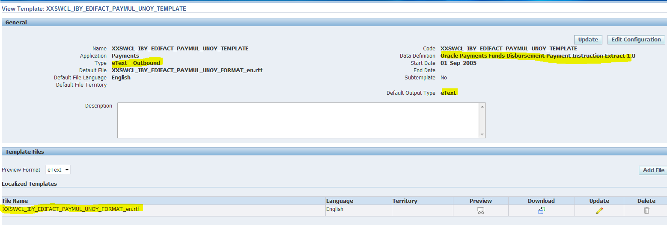Screen dimensions: 667x225
Task: Click the Default File name value
Action: point(187,70)
